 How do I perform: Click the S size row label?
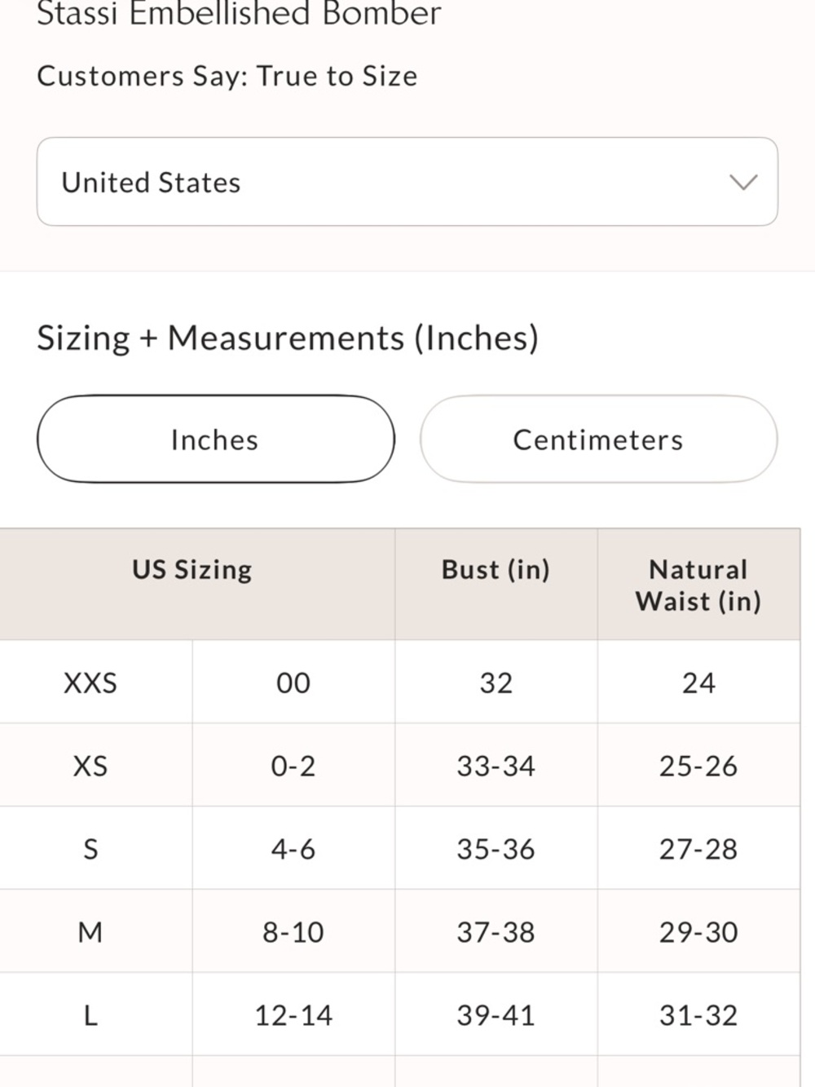pyautogui.click(x=90, y=849)
